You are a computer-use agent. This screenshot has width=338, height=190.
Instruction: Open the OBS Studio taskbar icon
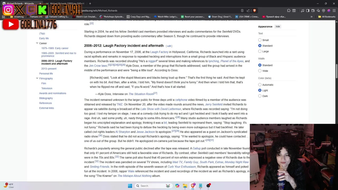[208, 186]
